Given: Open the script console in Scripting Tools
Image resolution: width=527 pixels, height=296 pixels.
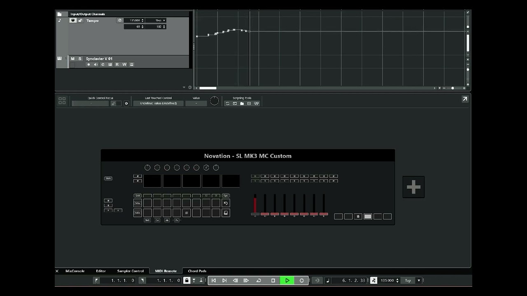Looking at the screenshot, I should tap(235, 104).
